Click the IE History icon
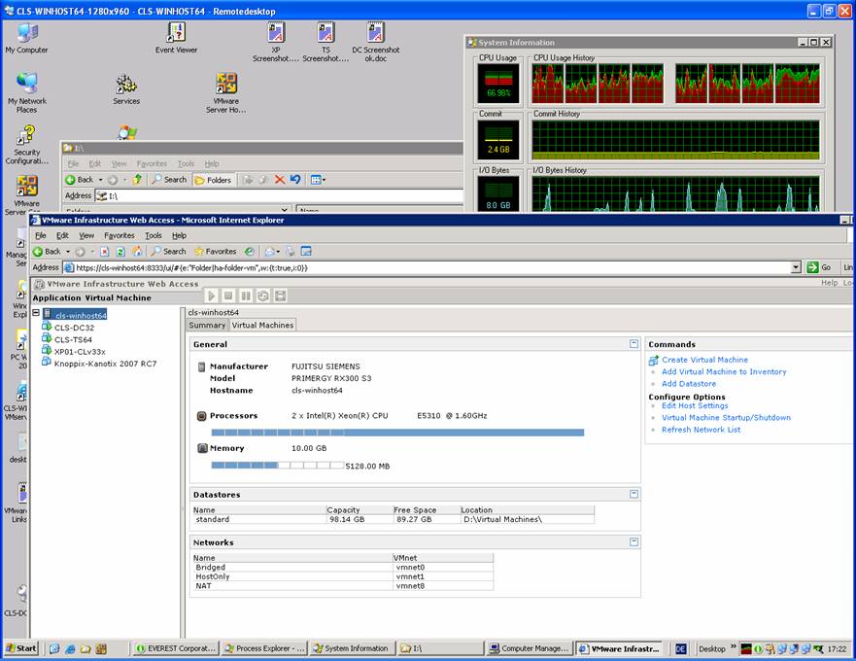This screenshot has height=661, width=856. point(250,252)
